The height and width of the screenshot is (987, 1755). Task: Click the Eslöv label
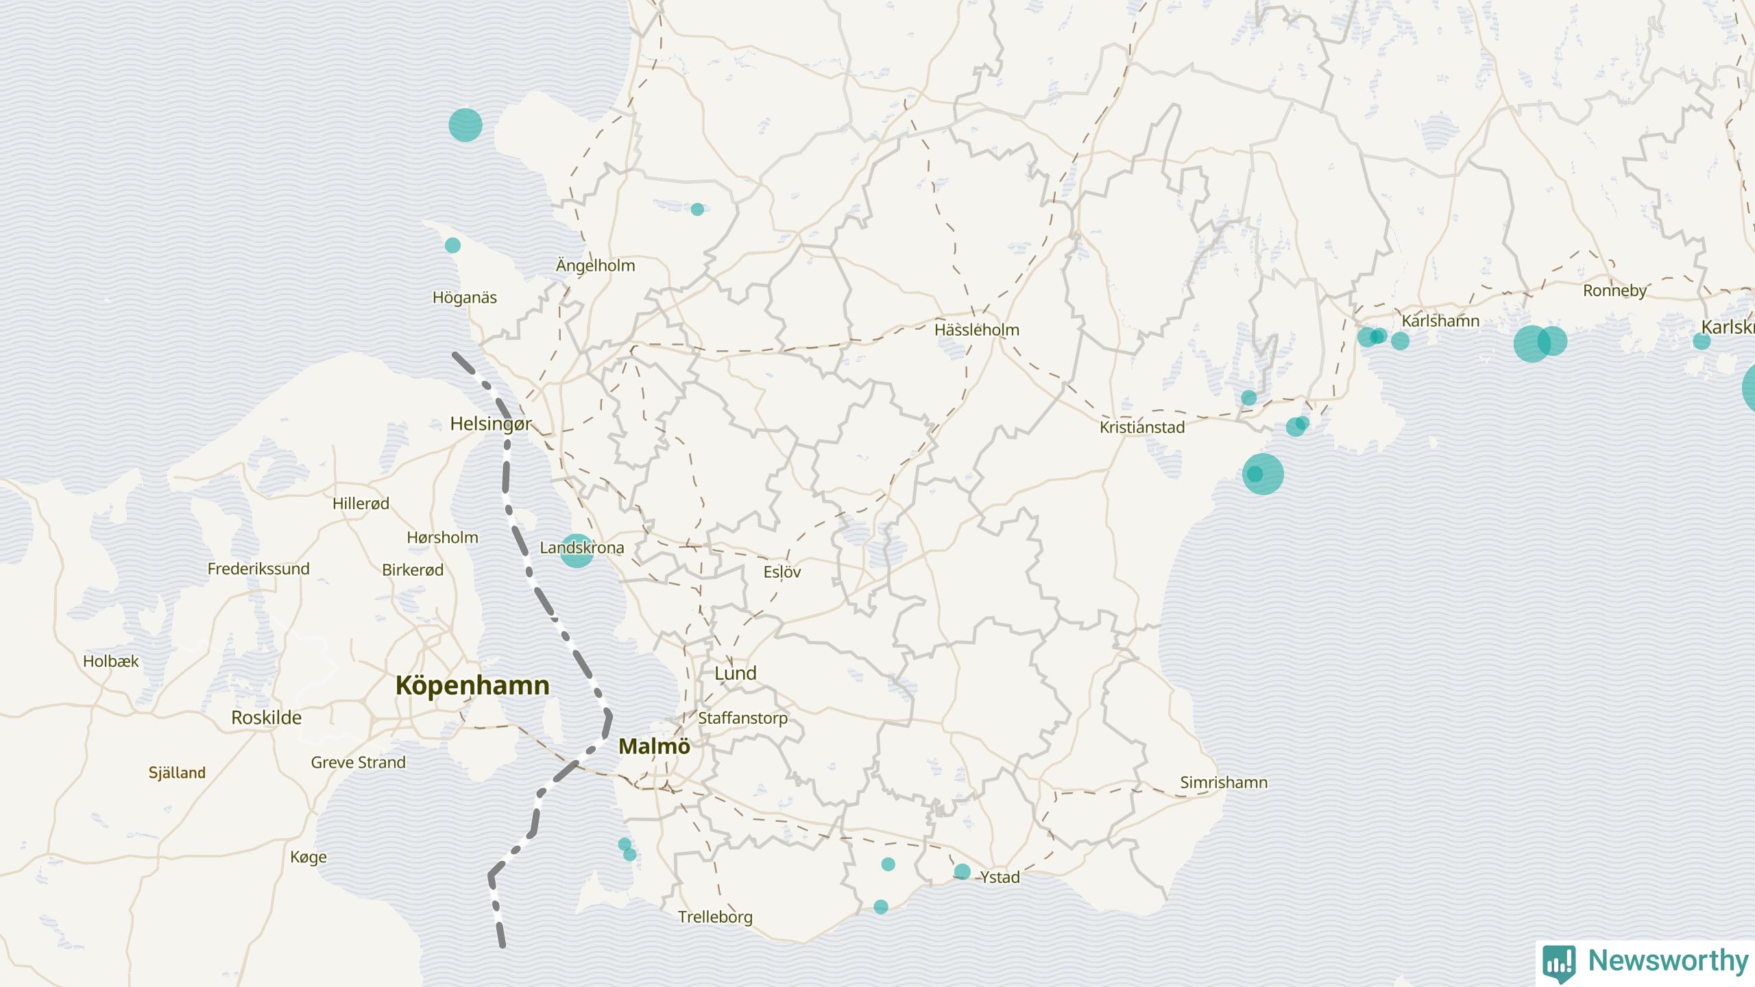782,572
